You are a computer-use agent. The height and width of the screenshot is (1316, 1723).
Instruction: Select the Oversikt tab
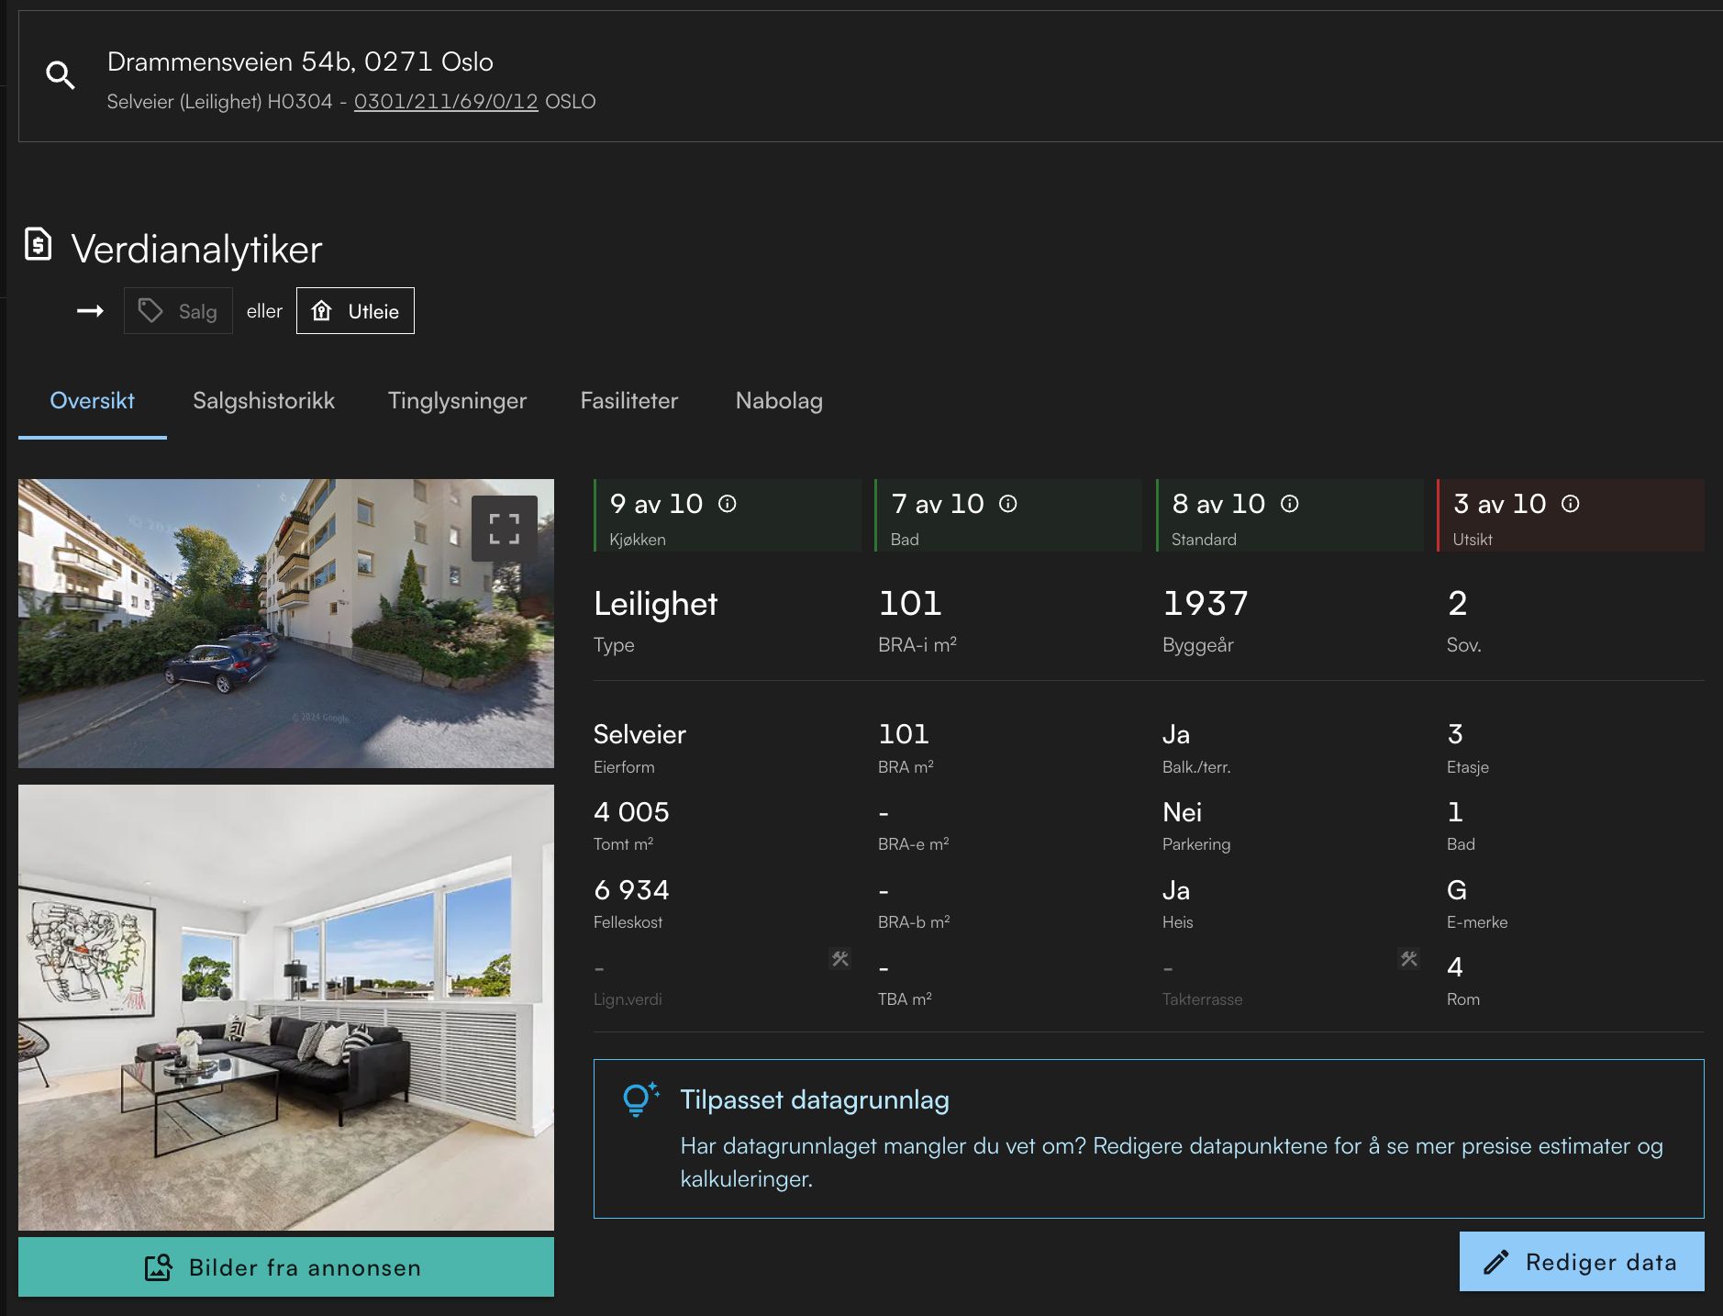pos(92,401)
